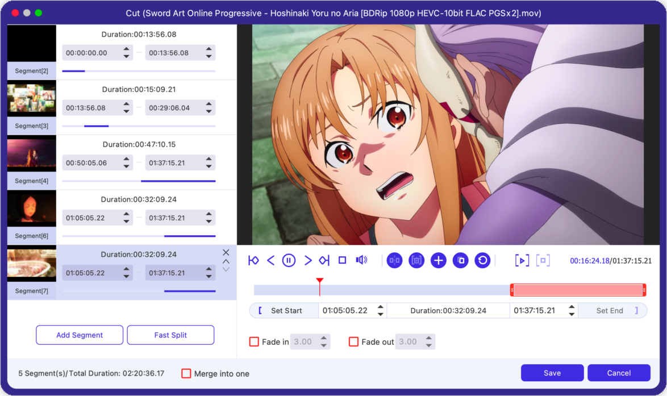Jump to the start of the video
667x396 pixels.
(253, 260)
